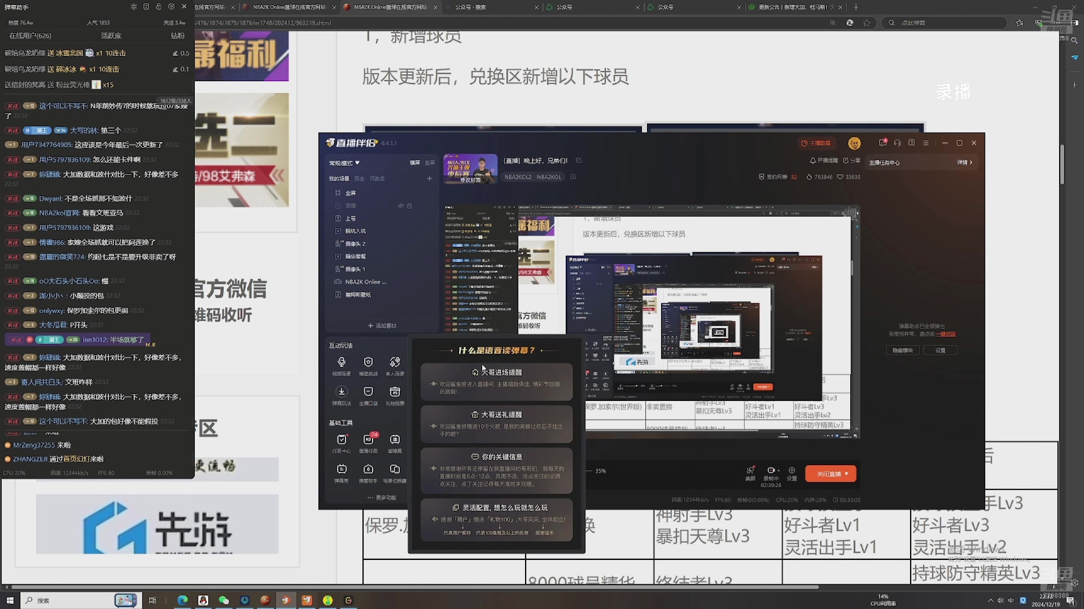Screen dimensions: 1084x609
Task: Edit NBA2KOL2 category pencil icon
Action: coord(573,176)
